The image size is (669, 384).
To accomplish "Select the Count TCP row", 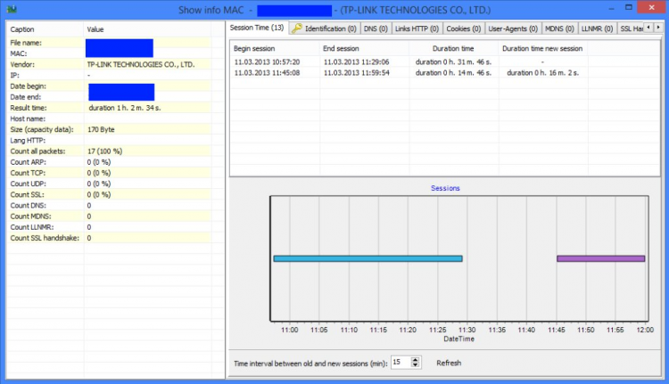I will (x=109, y=173).
